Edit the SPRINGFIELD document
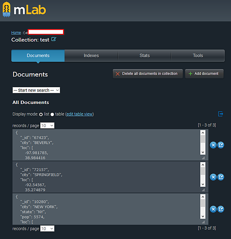 coord(221,177)
